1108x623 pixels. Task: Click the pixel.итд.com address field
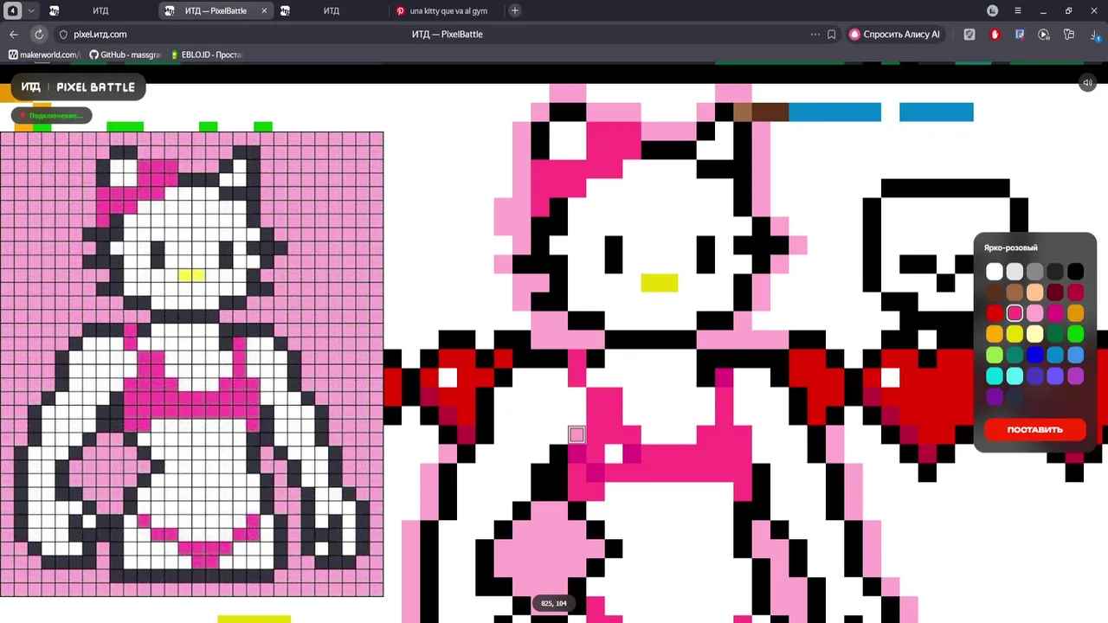tap(100, 35)
